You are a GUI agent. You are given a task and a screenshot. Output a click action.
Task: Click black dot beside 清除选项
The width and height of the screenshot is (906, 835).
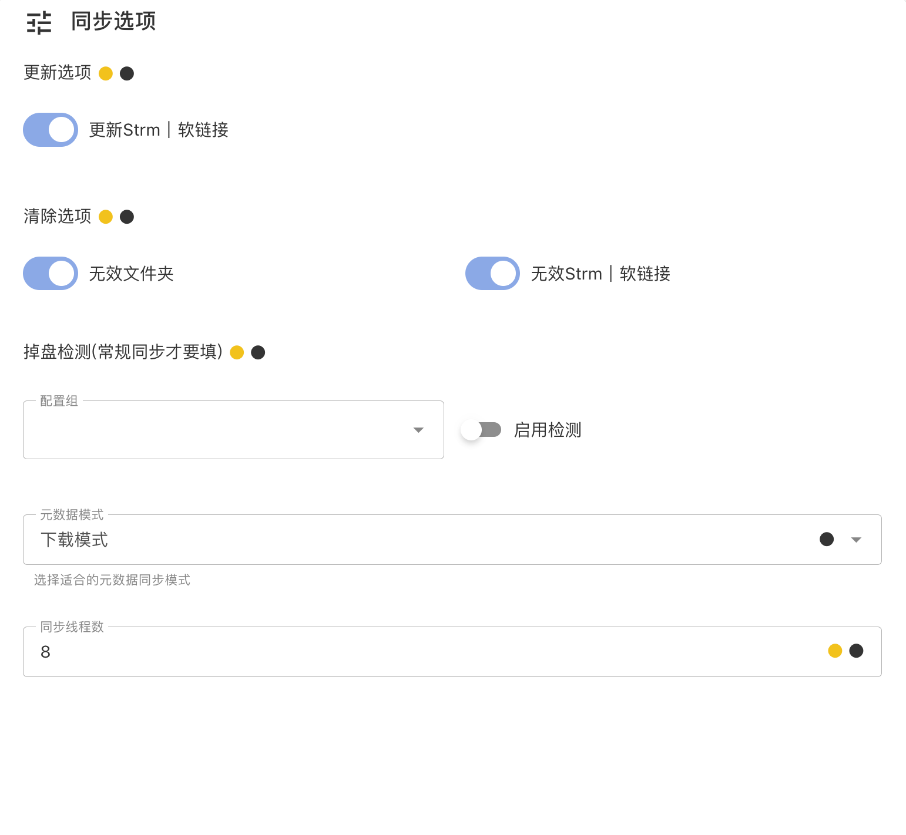127,217
